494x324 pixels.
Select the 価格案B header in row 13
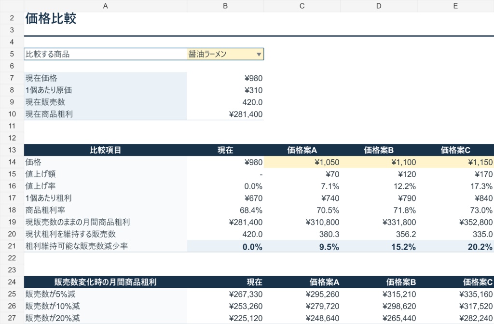click(379, 150)
